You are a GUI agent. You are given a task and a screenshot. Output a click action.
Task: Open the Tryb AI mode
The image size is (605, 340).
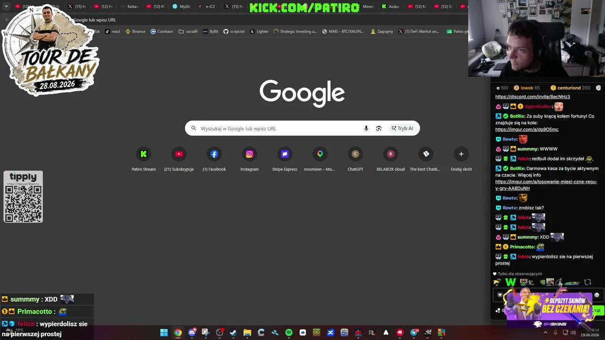[x=402, y=128]
